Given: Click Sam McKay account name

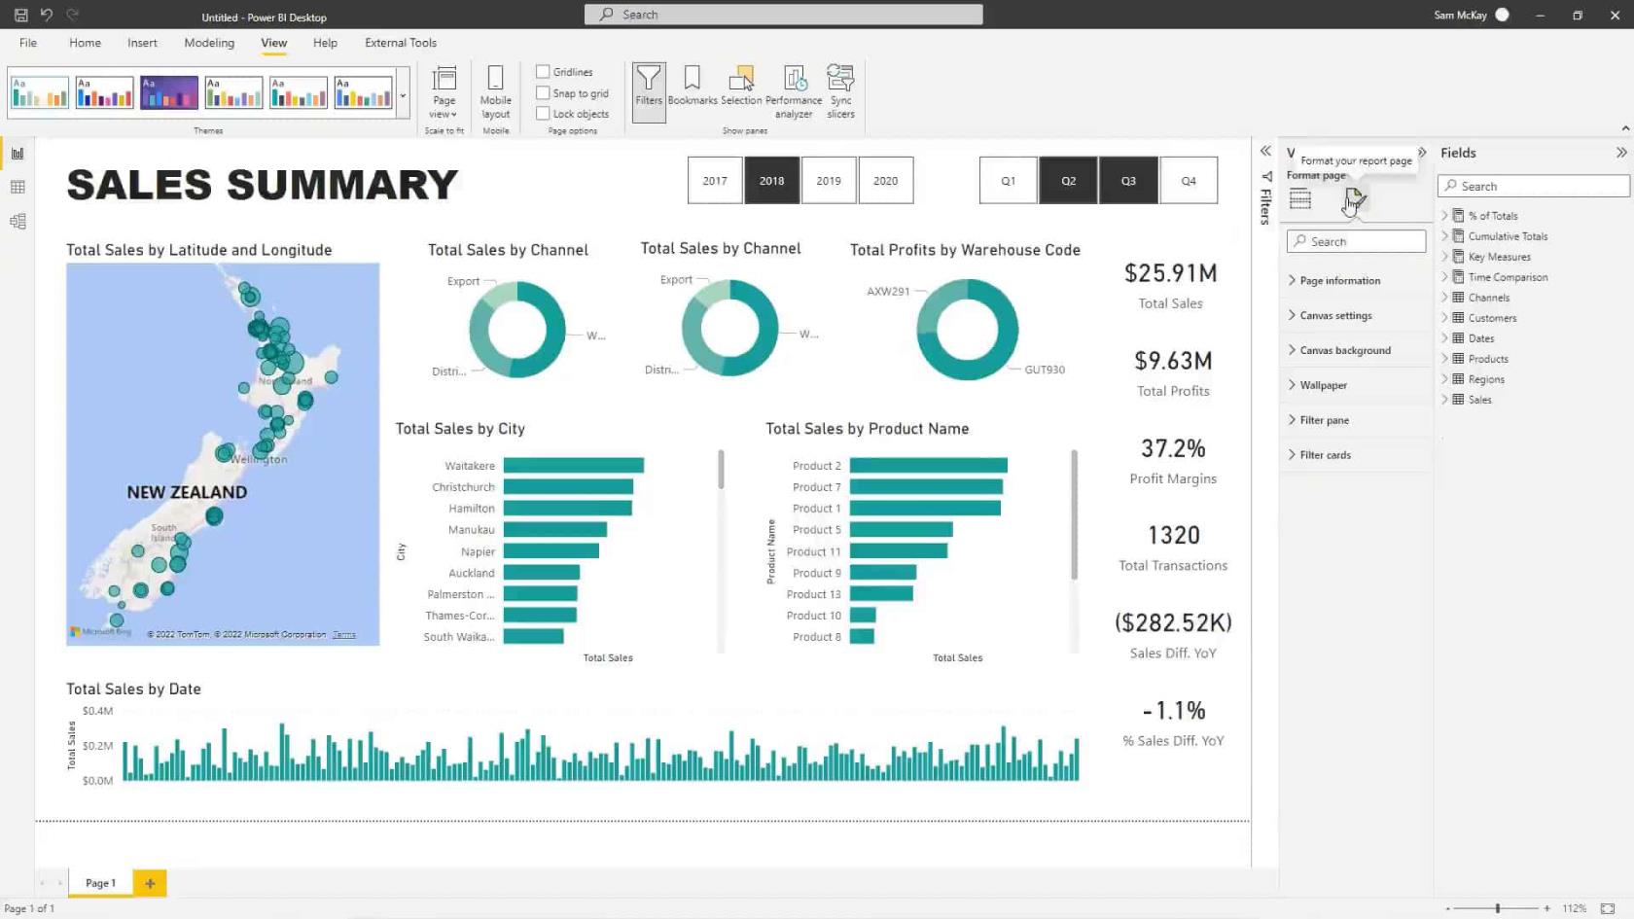Looking at the screenshot, I should point(1460,15).
